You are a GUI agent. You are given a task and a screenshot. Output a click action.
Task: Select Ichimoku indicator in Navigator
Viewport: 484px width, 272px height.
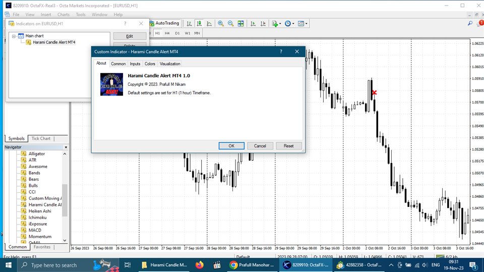[x=37, y=217]
